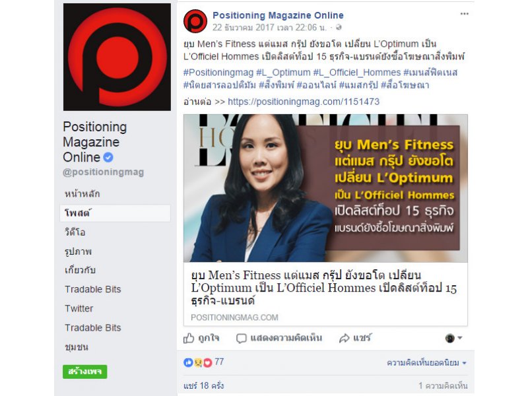
Task: Open the รูปภาพ section in the sidebar
Action: 78,251
